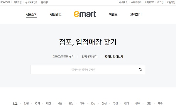Select the 대전 region

(49, 103)
